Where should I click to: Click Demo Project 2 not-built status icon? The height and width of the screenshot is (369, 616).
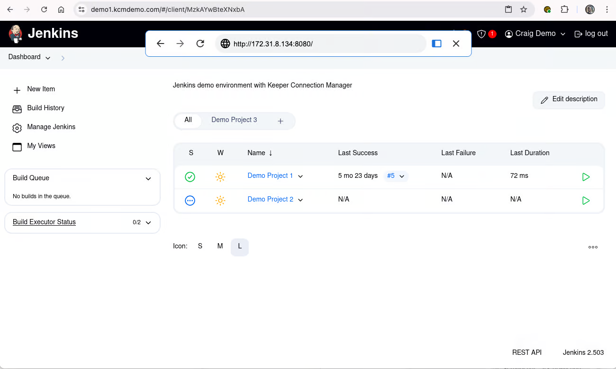(190, 201)
